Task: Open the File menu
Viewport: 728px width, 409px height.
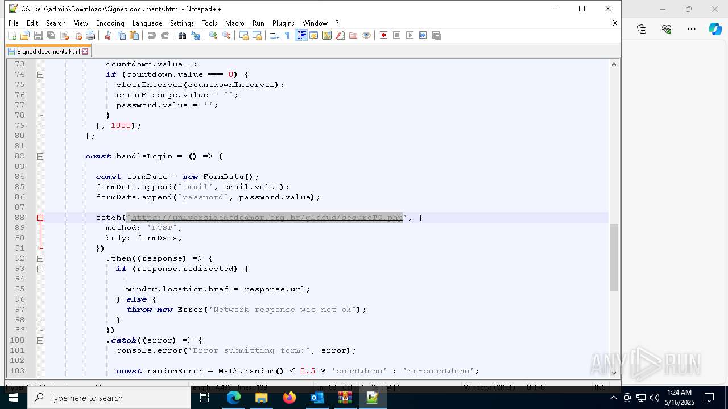Action: click(14, 23)
